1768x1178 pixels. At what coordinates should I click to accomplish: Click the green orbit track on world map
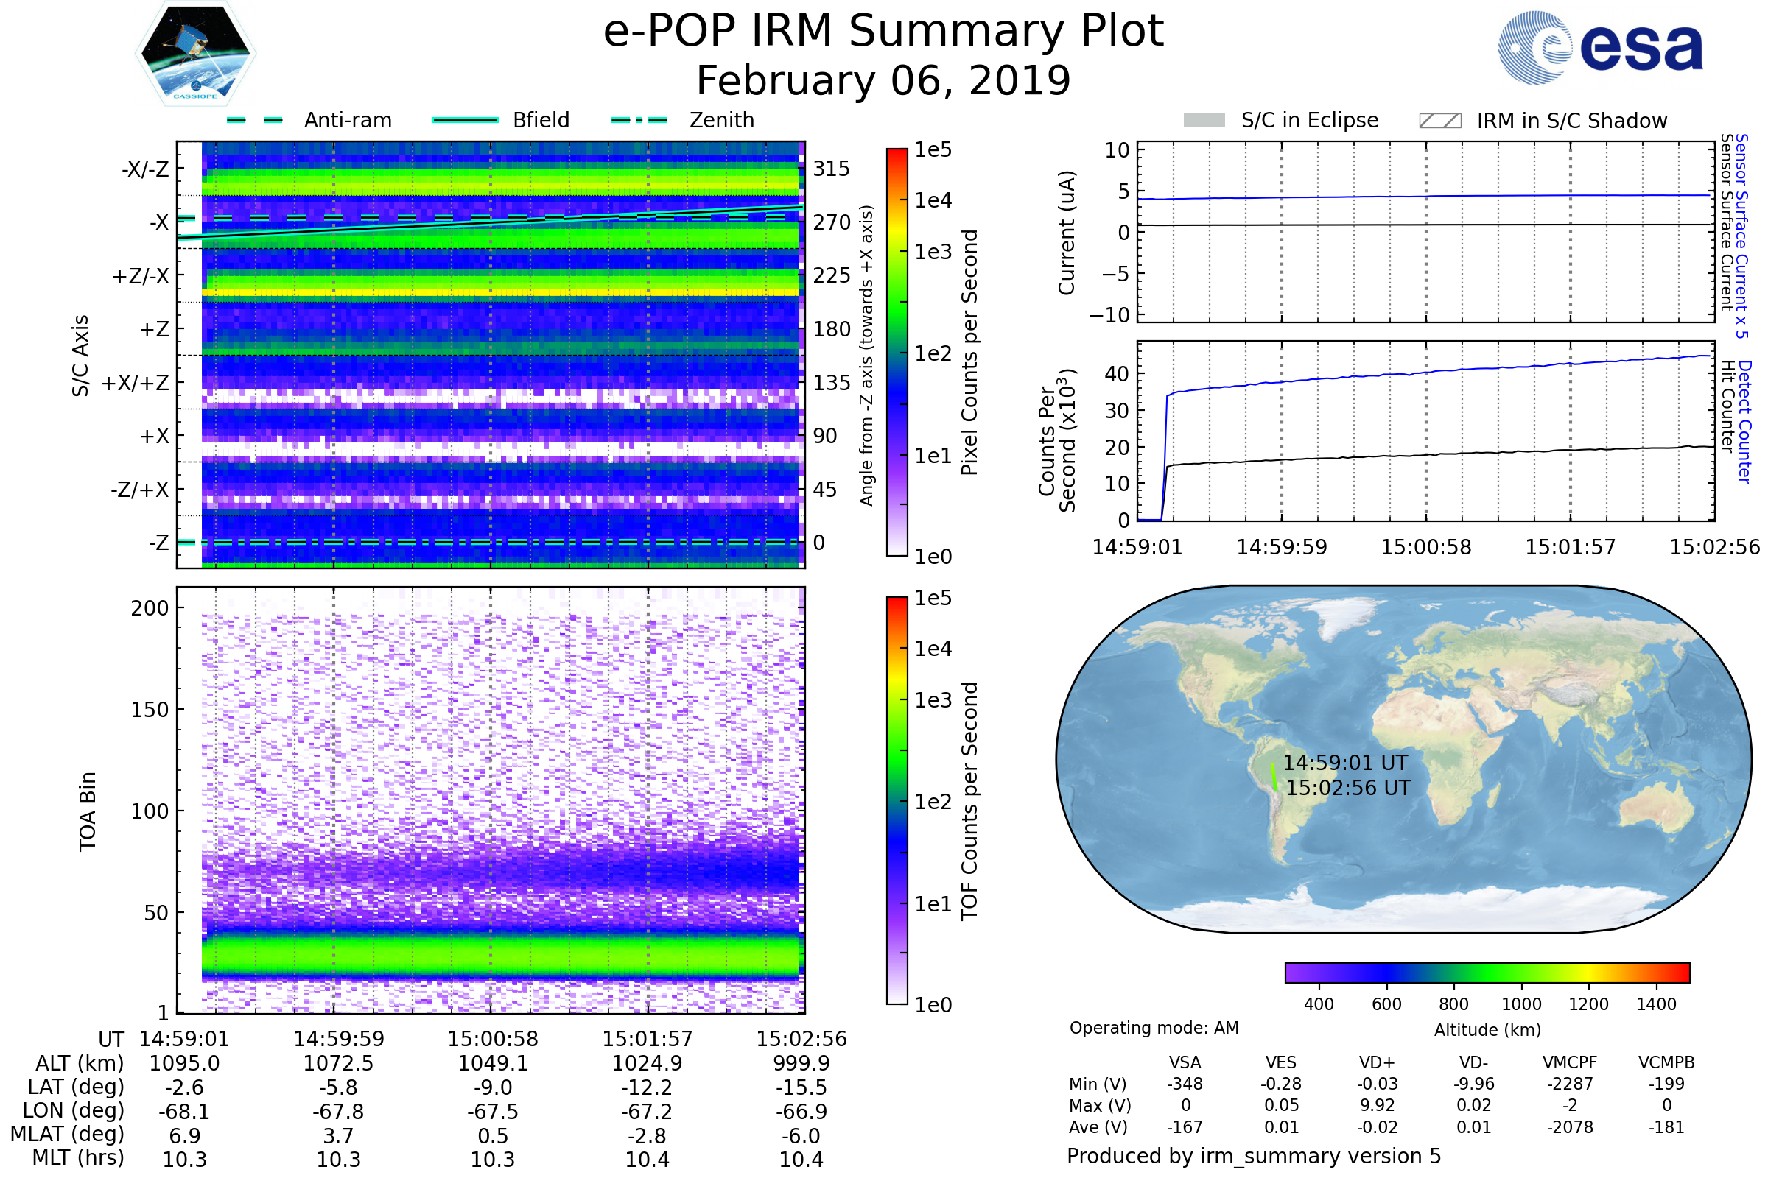point(1274,777)
